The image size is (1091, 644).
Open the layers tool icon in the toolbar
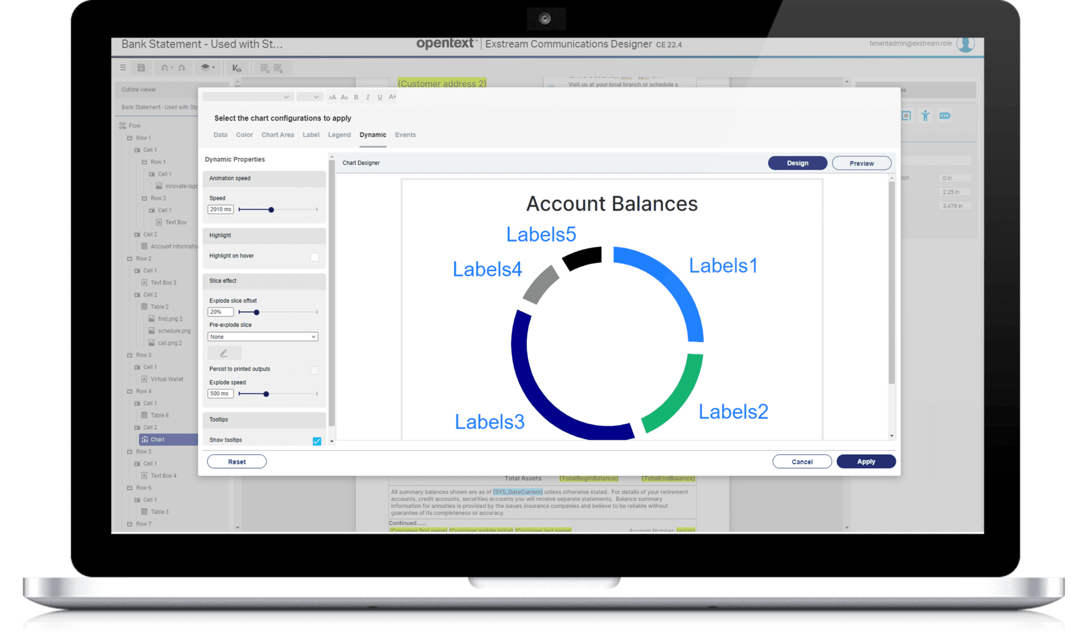pos(205,68)
